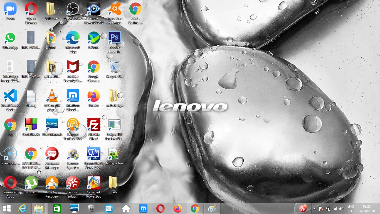Click the ENG language indicator
The width and height of the screenshot is (380, 214).
tap(351, 206)
